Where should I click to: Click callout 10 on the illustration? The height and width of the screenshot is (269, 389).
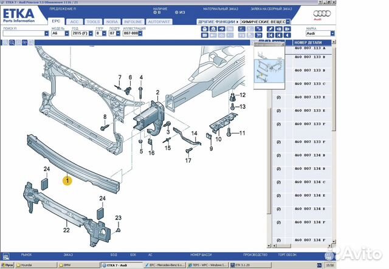(218, 139)
